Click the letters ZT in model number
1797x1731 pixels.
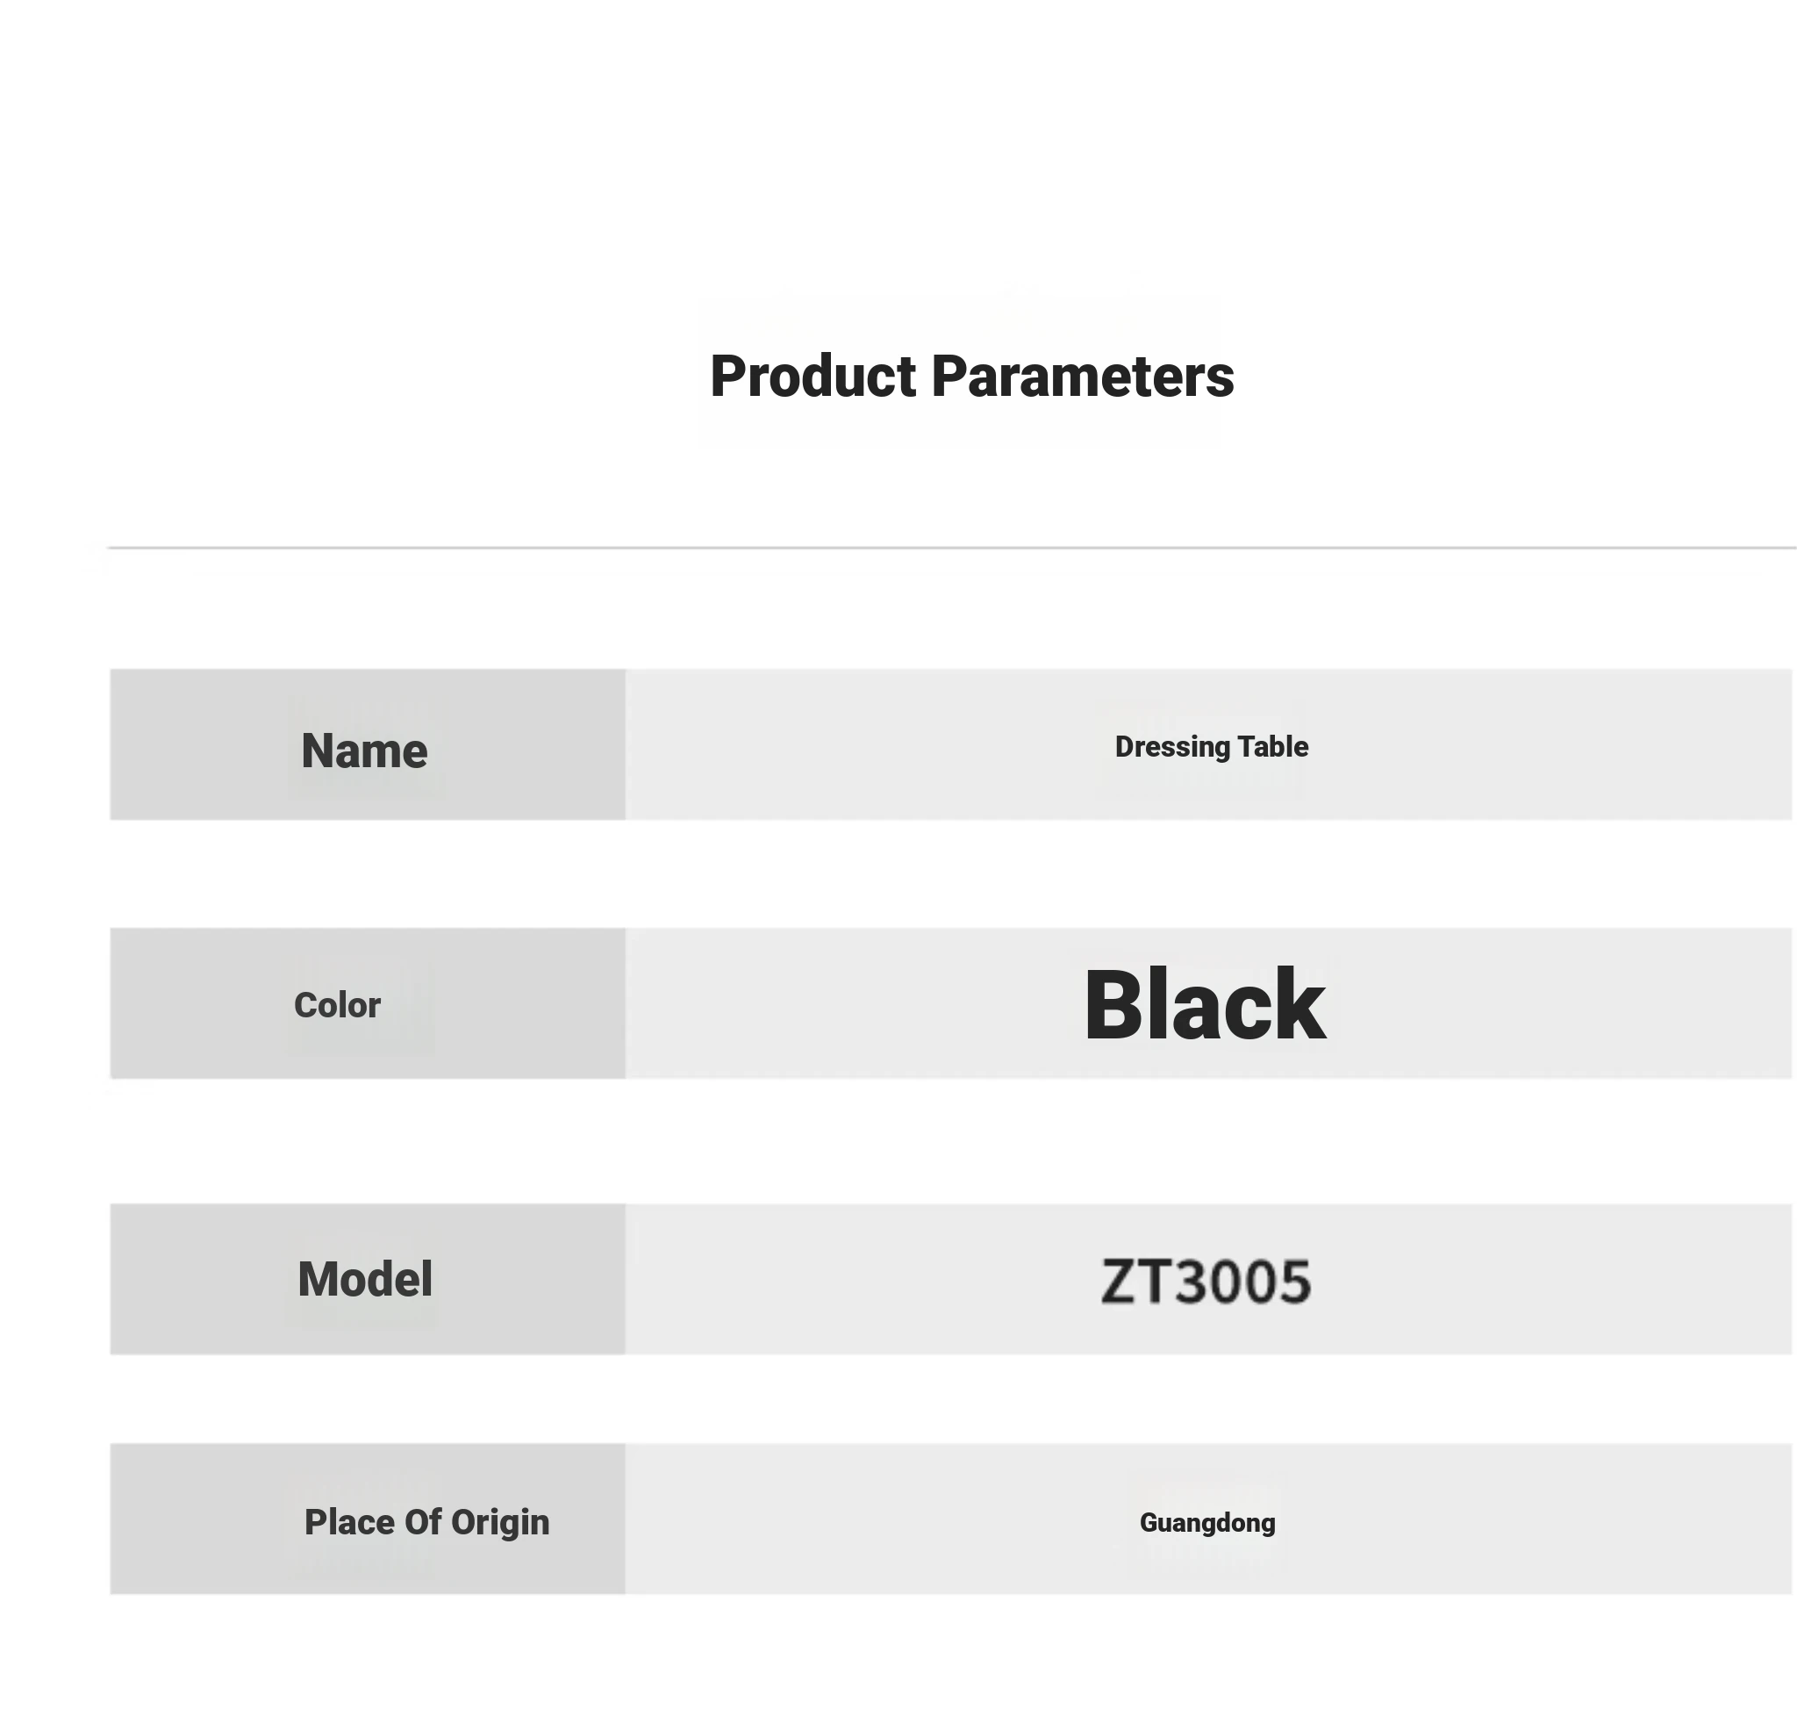coord(1135,1282)
